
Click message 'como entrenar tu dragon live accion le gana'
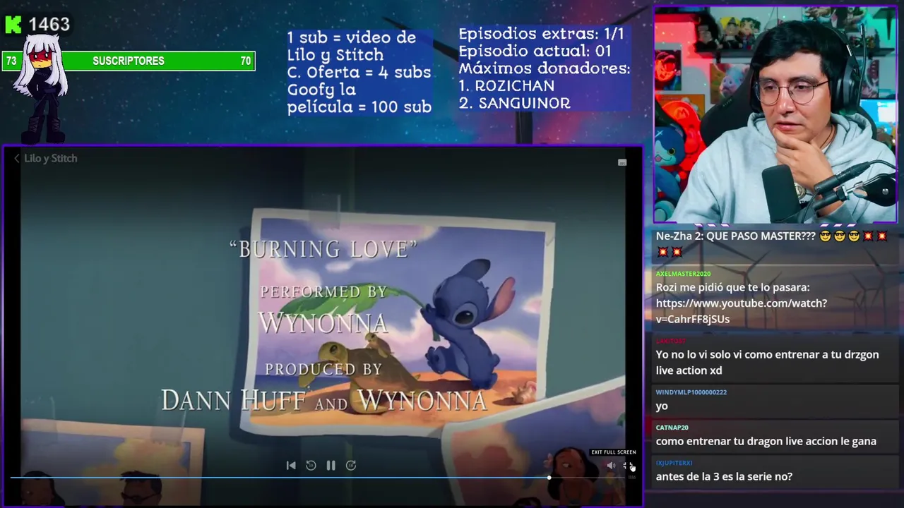click(766, 441)
